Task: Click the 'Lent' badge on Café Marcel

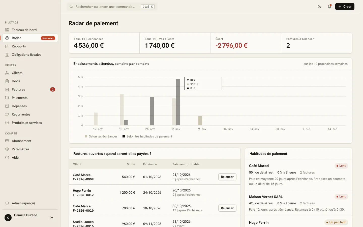Action: coord(341,166)
